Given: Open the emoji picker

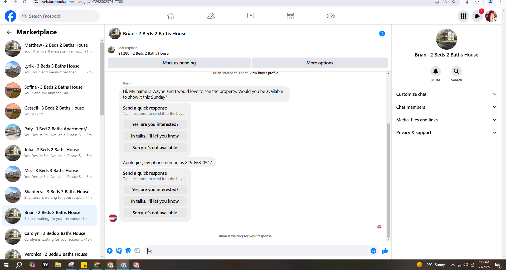Looking at the screenshot, I should [x=373, y=251].
